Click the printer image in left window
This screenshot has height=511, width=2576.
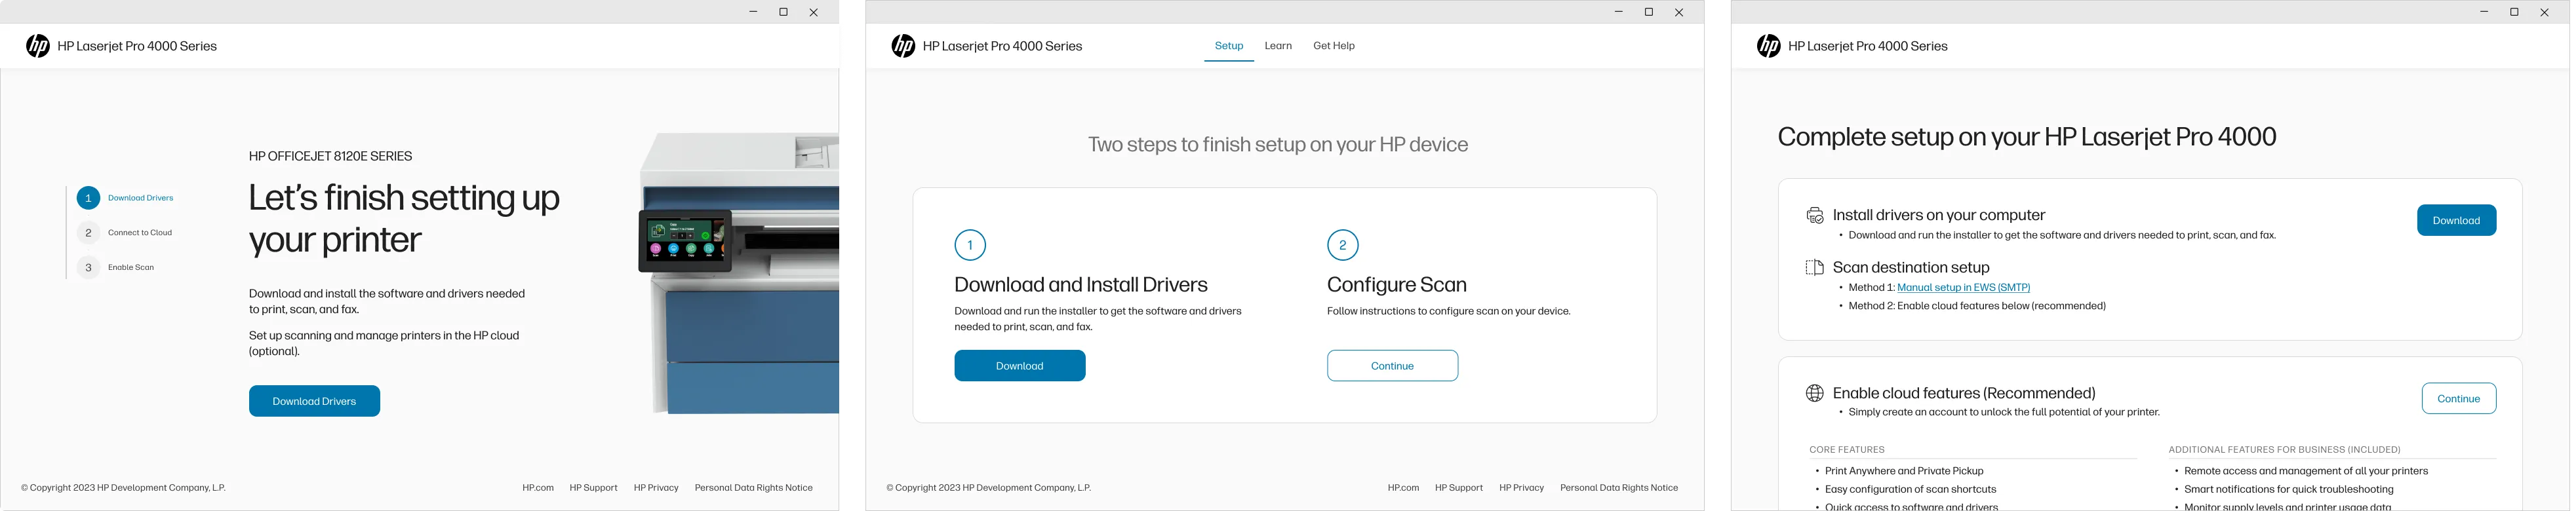738,273
